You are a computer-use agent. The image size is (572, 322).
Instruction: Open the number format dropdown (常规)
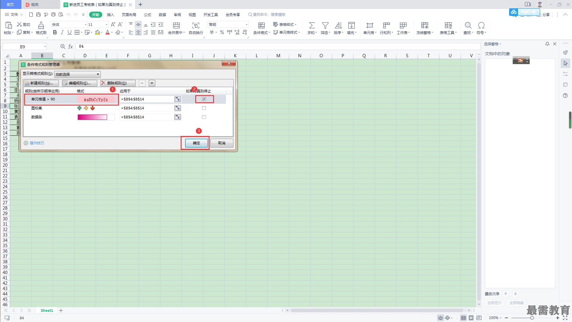[x=247, y=25]
